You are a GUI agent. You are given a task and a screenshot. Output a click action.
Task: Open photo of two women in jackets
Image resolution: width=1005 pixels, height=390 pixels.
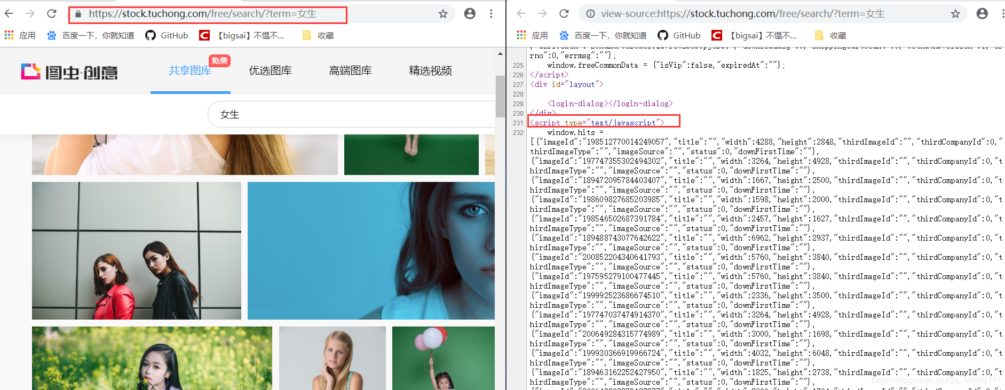click(137, 251)
